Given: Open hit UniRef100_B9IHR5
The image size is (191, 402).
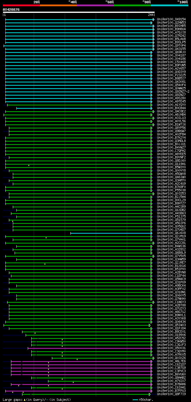Looking at the screenshot, I should pyautogui.click(x=171, y=26).
